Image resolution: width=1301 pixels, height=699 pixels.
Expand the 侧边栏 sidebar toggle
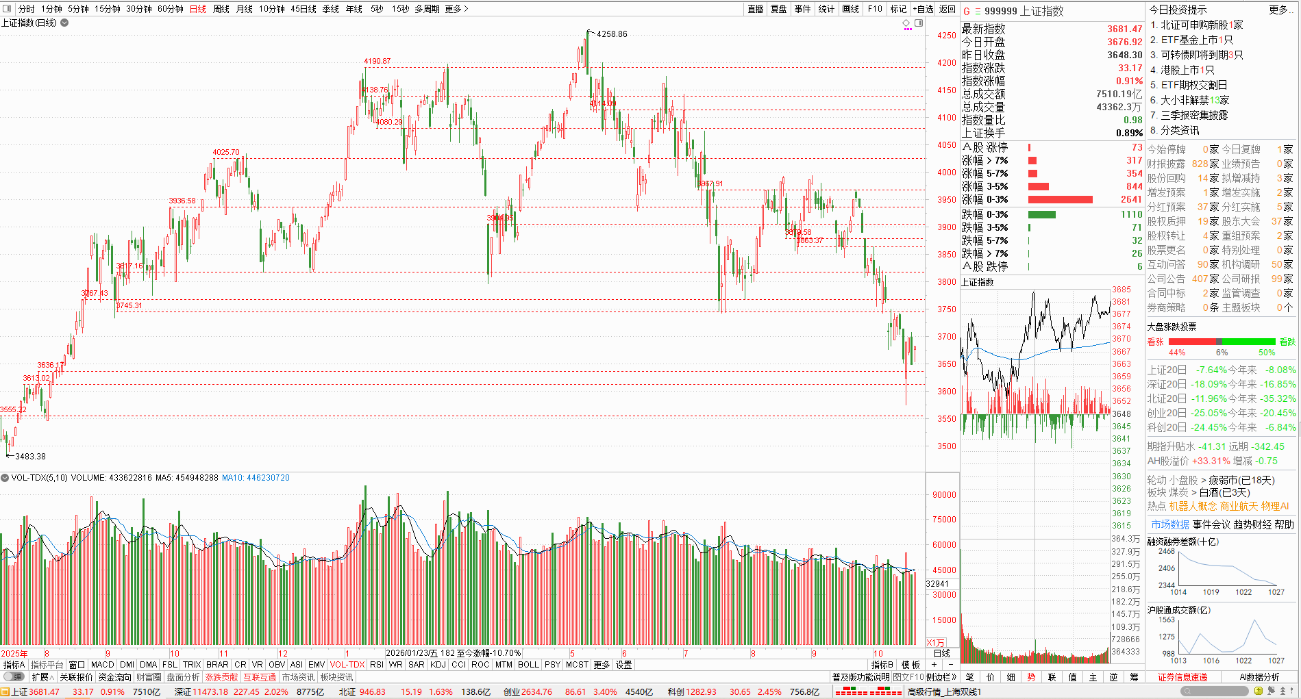(941, 677)
